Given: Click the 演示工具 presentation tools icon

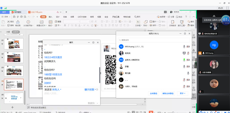Looking at the screenshot, I should click(182, 22).
